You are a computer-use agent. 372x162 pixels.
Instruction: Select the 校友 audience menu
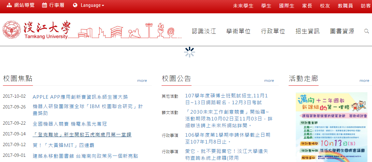point(325,6)
